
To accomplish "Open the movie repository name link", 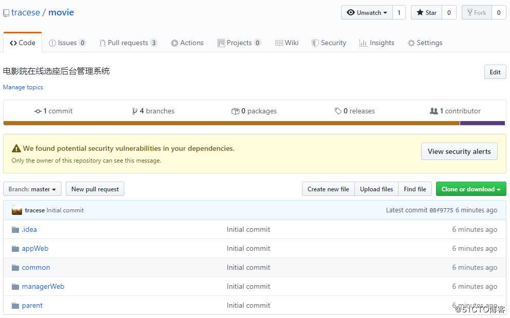I will (x=61, y=12).
